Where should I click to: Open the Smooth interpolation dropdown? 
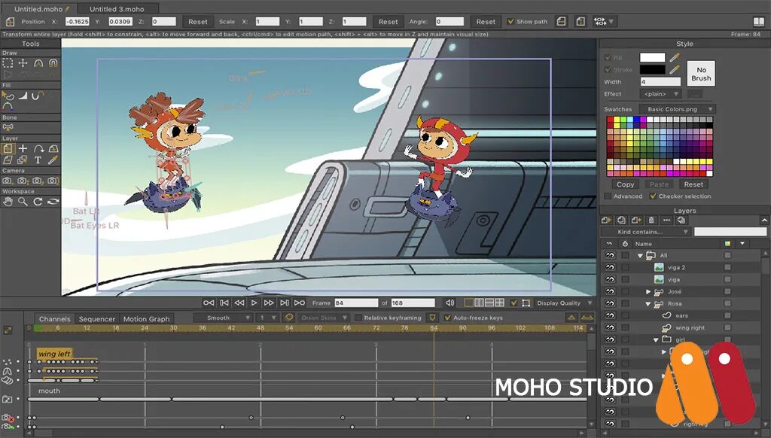click(x=223, y=318)
